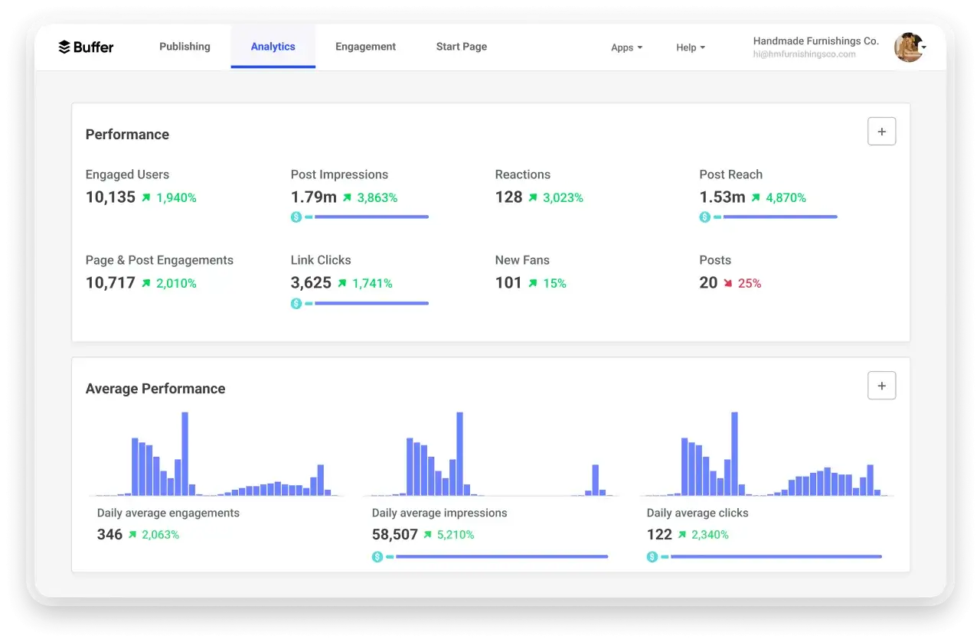Click the dollar icon under Daily average clicks

[x=652, y=557]
